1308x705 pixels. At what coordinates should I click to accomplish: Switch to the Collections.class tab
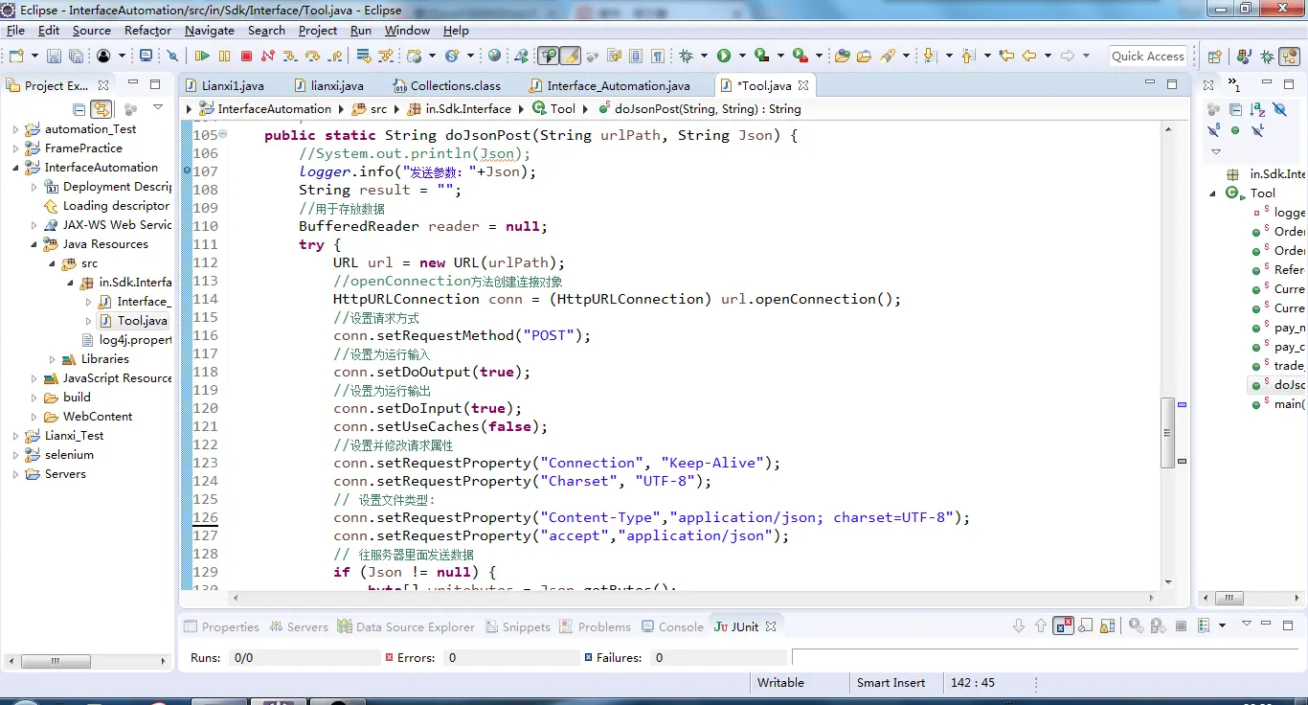(445, 85)
